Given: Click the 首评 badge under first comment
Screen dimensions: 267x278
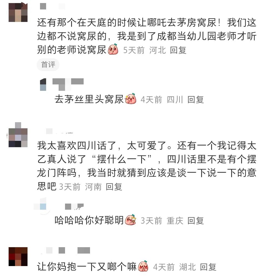Looking at the screenshot, I should (x=48, y=64).
